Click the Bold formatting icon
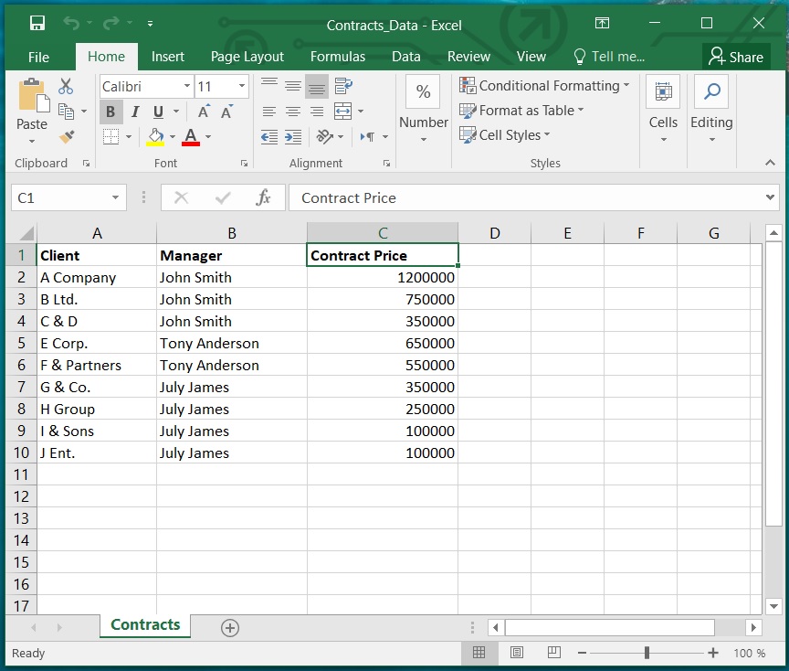Image resolution: width=789 pixels, height=671 pixels. pos(110,112)
